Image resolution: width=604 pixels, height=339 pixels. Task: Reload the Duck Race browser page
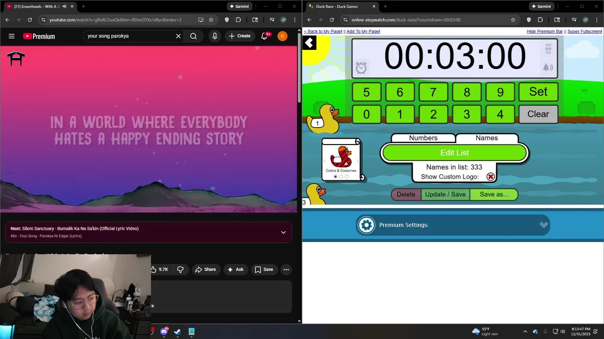[x=332, y=20]
